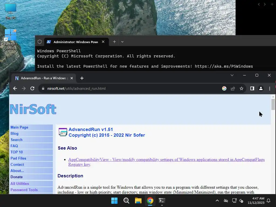Open Password Tools sidebar link
The image size is (276, 207).
(24, 190)
